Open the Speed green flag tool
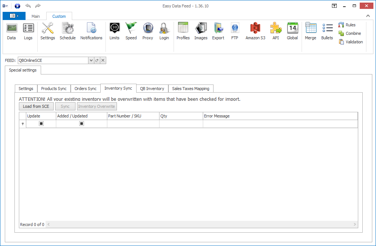Image resolution: width=376 pixels, height=246 pixels. click(x=131, y=31)
